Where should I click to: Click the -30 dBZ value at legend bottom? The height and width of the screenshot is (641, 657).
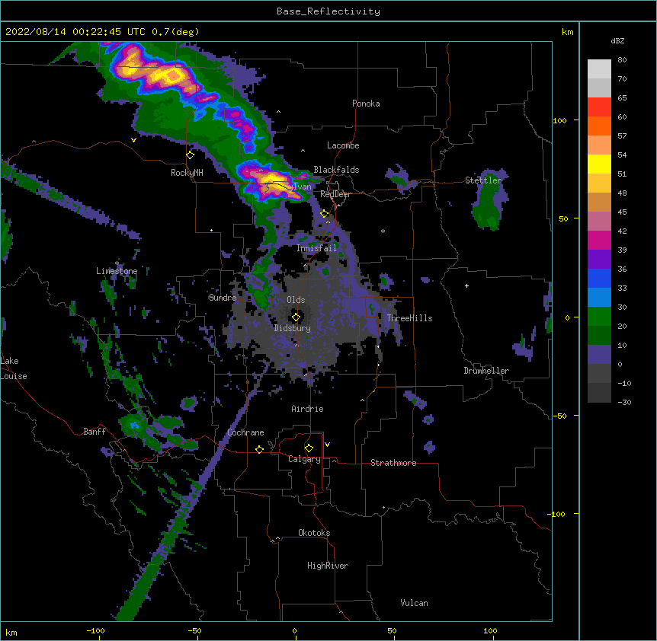click(x=624, y=402)
